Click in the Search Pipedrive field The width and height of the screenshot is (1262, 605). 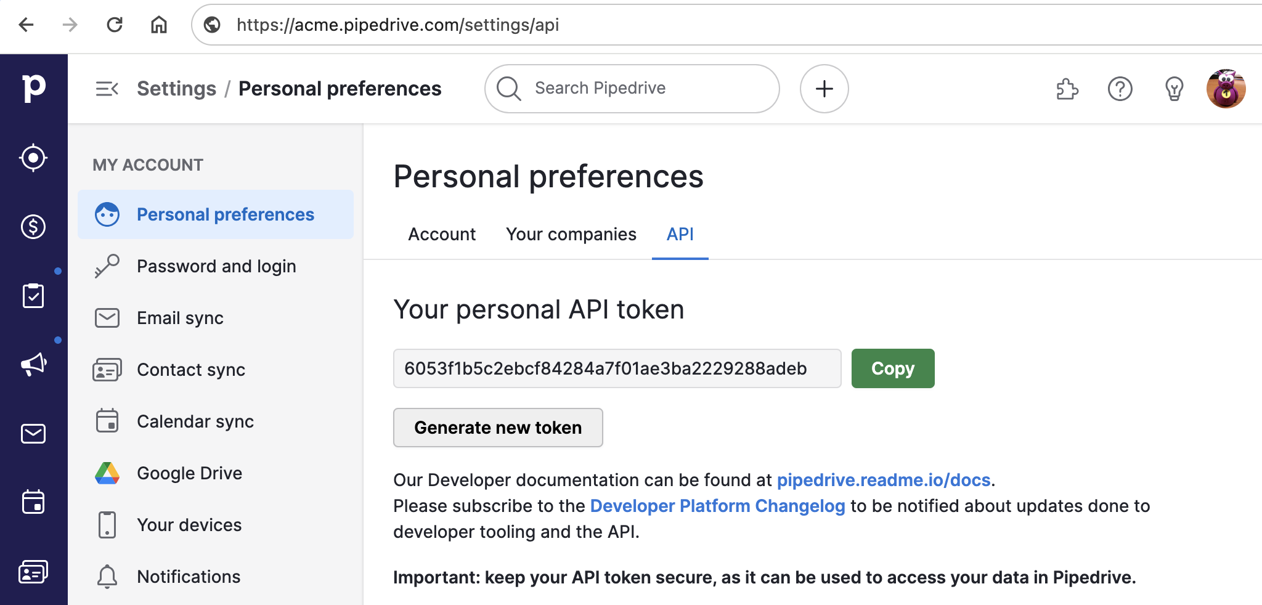(641, 89)
